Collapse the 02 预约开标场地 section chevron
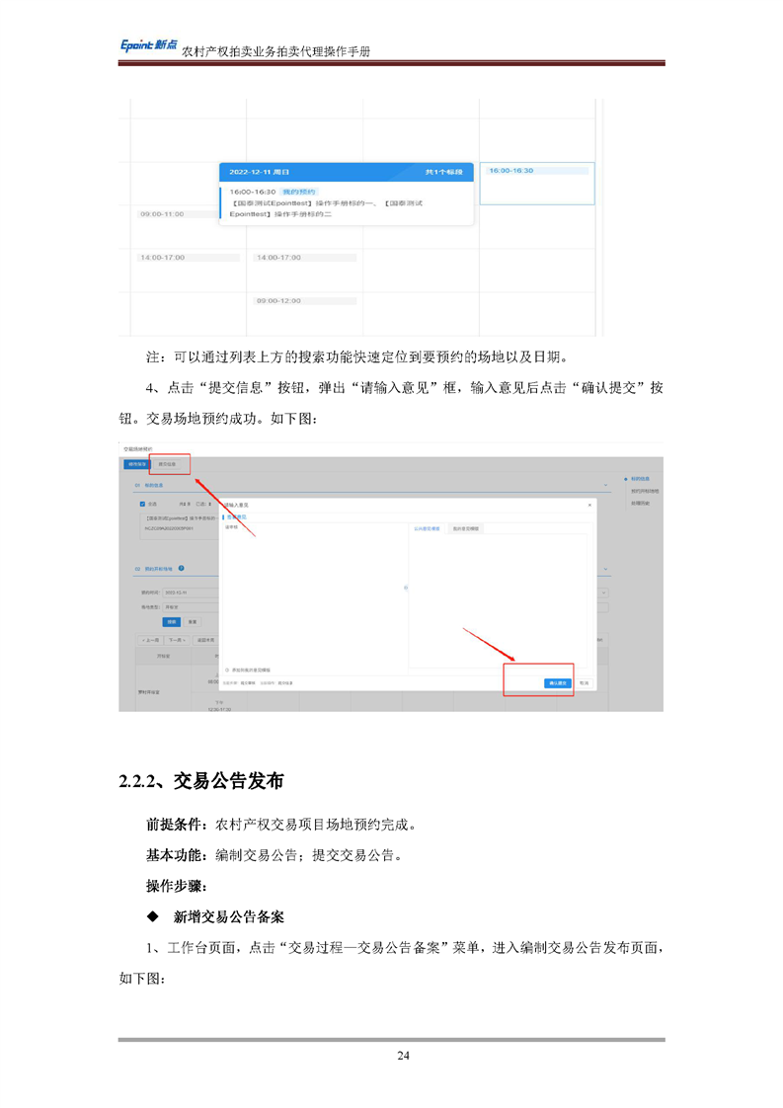This screenshot has height=1108, width=783. coord(604,570)
